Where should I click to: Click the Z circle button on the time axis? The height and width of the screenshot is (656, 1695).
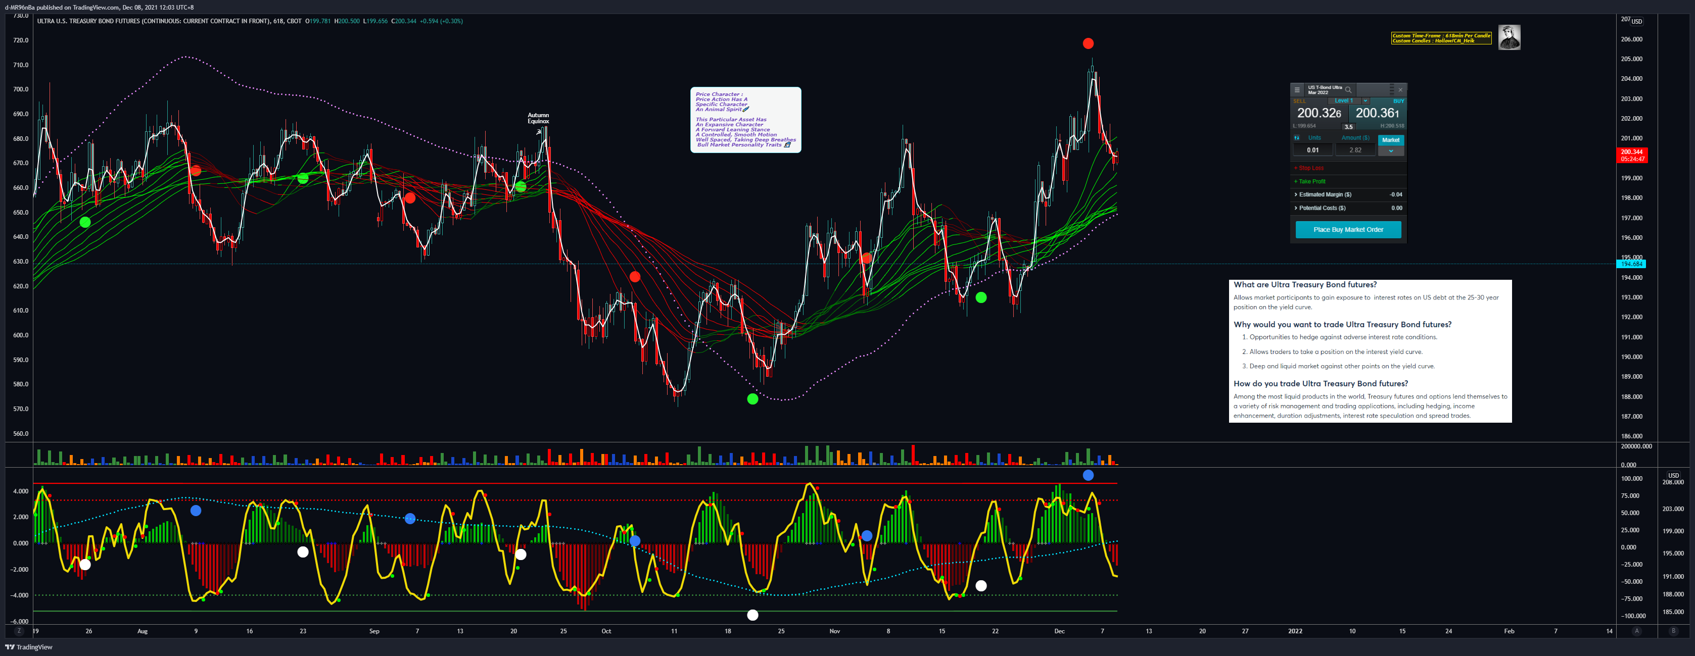19,631
